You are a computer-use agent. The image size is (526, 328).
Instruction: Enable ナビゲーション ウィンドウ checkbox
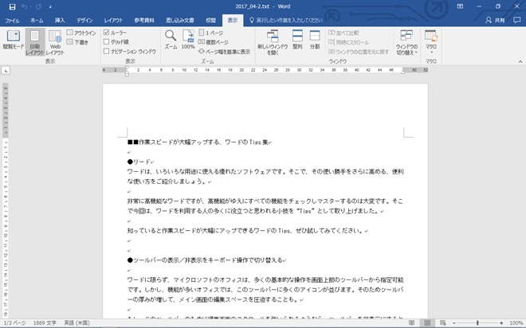click(x=107, y=50)
